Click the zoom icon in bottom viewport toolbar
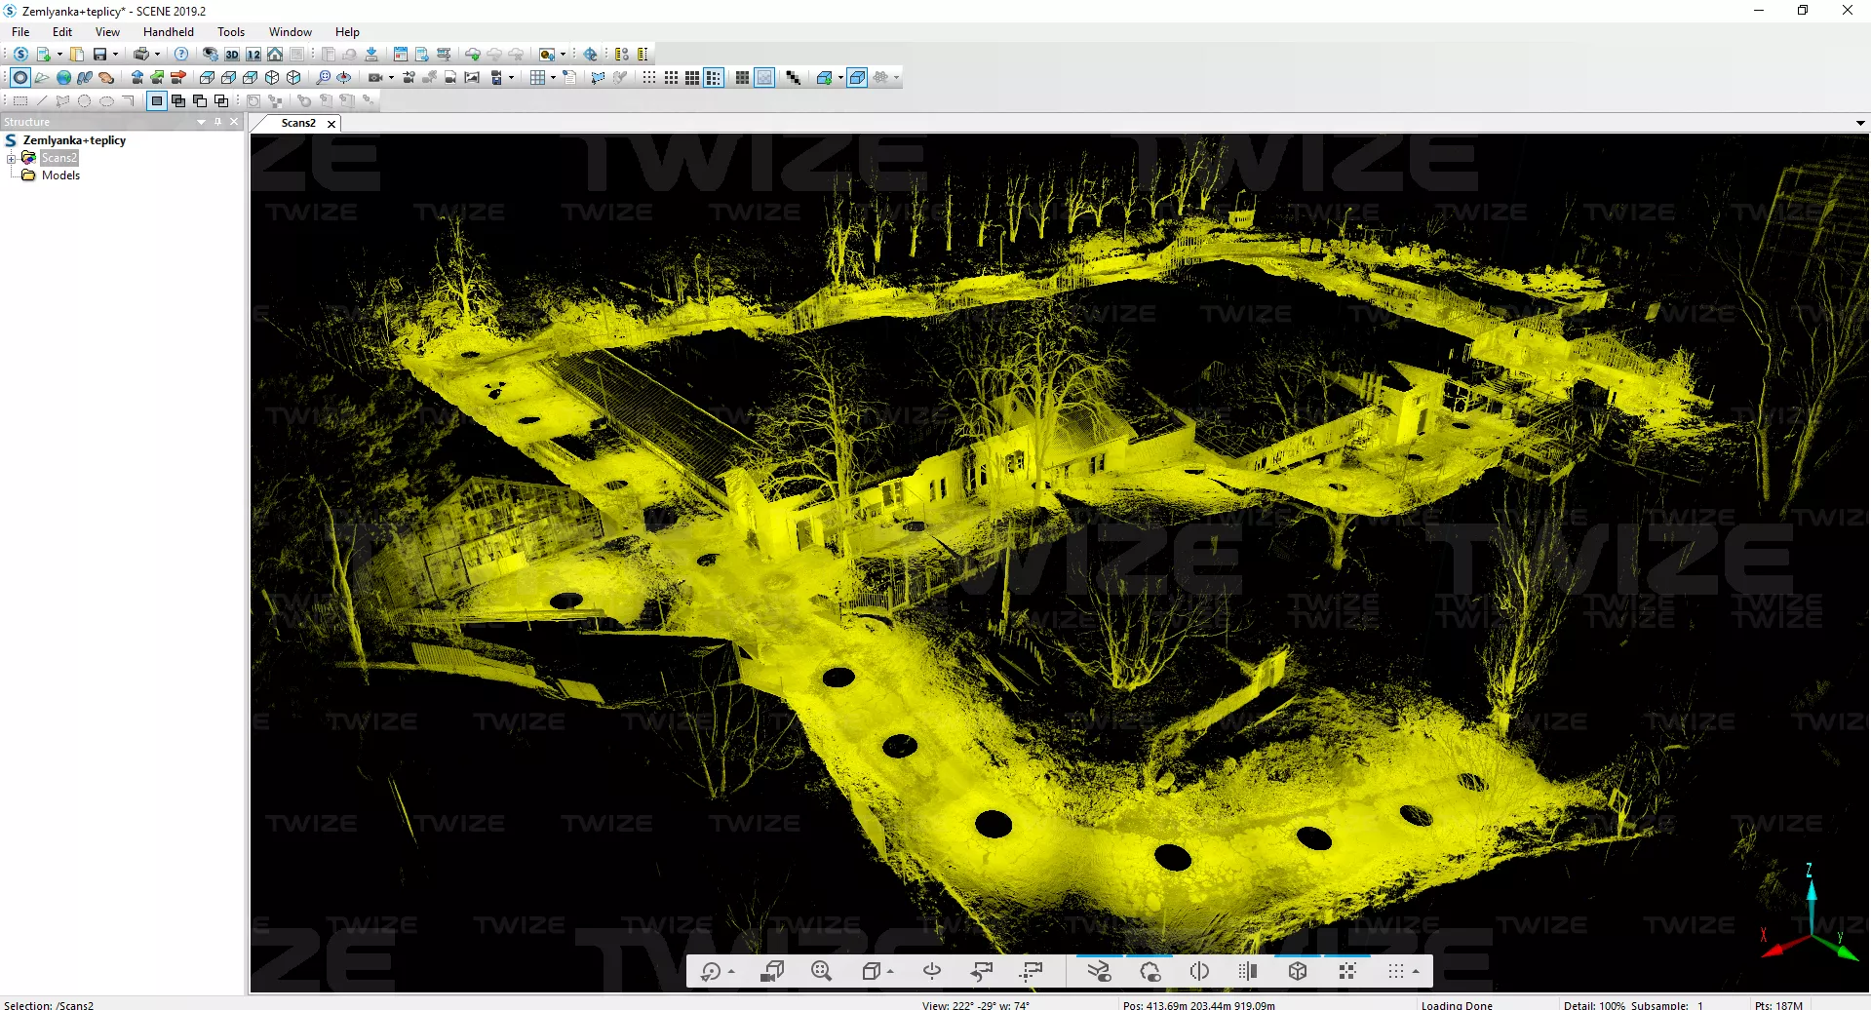 (x=821, y=971)
